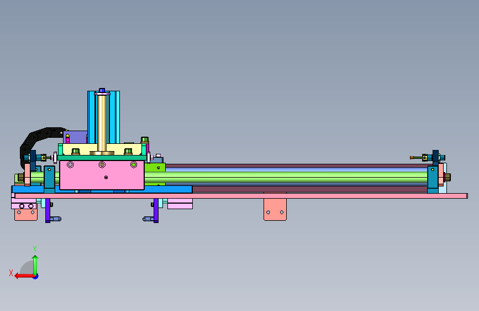Pick the left purple L-shaped stop bracket
This screenshot has height=311, width=479.
[x=49, y=211]
